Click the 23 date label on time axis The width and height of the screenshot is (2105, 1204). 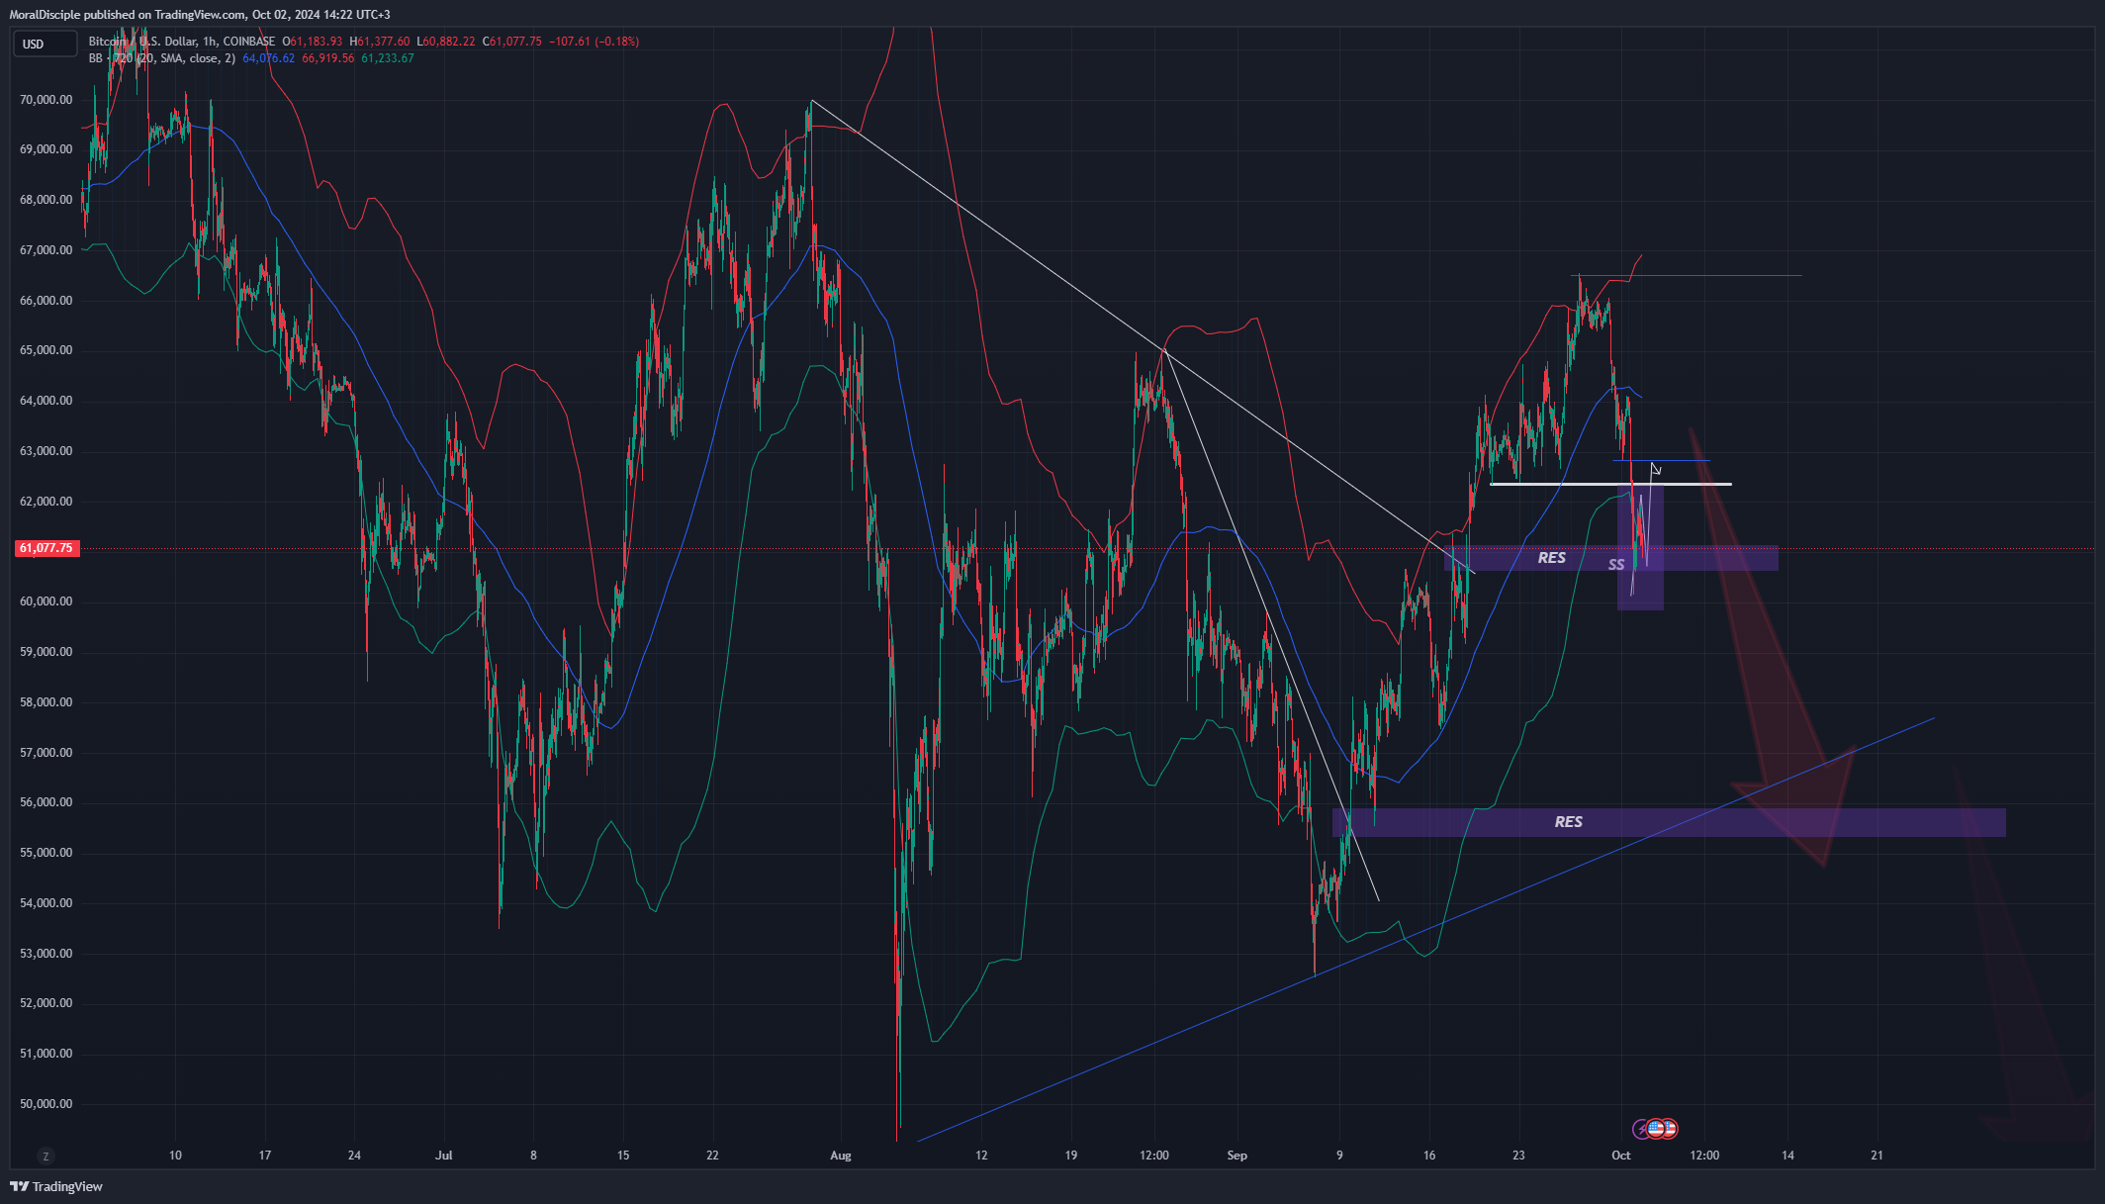click(x=1518, y=1156)
